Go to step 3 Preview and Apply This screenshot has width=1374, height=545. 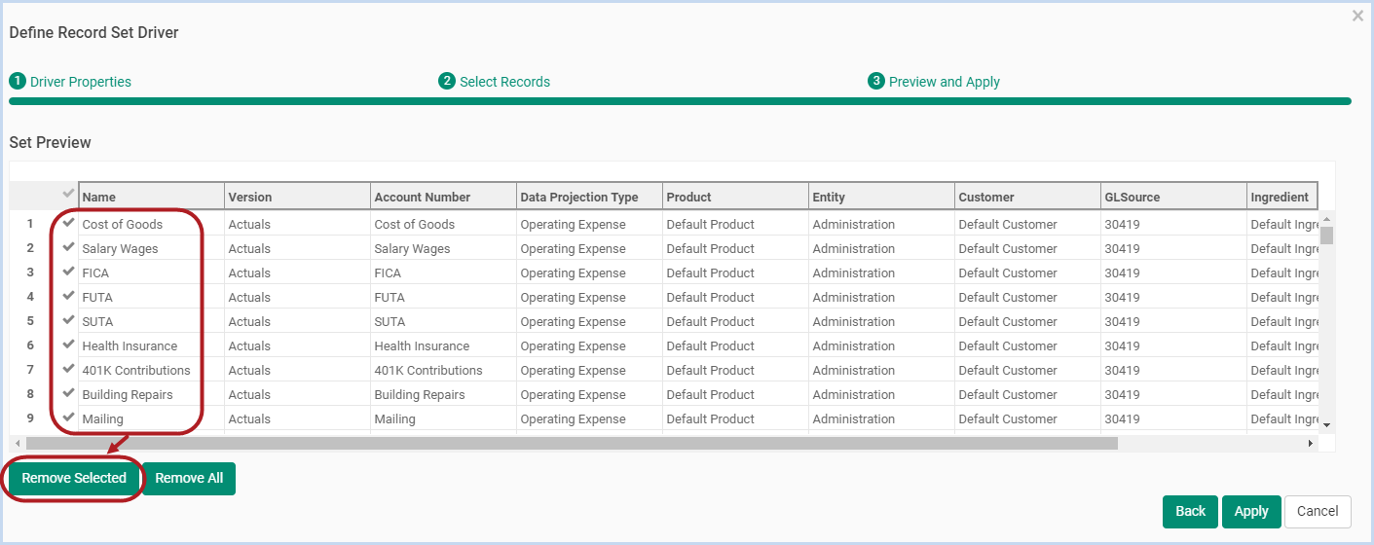934,82
